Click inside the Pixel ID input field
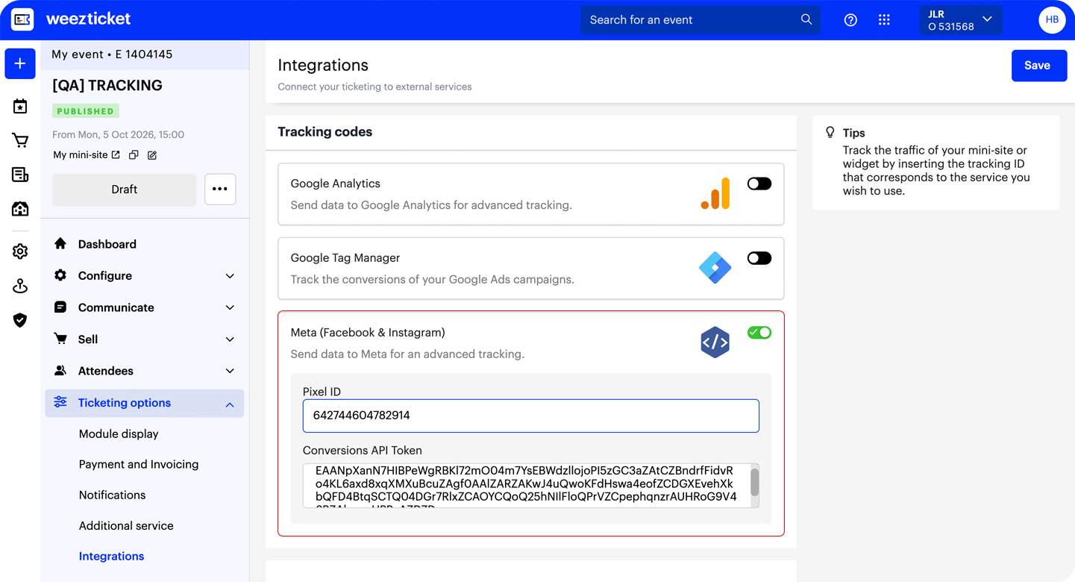Image resolution: width=1075 pixels, height=582 pixels. [x=530, y=416]
